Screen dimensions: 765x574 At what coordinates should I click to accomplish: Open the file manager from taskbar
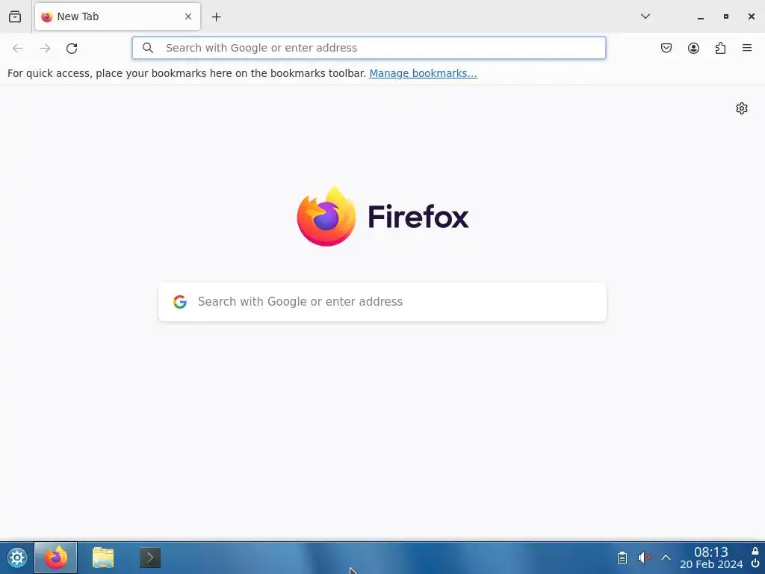(x=103, y=558)
